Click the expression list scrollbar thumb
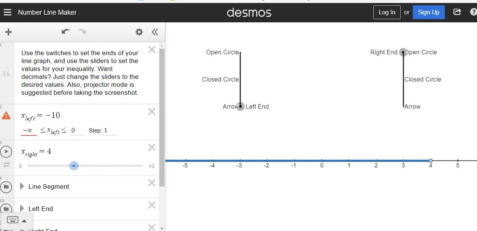This screenshot has width=477, height=231. click(162, 117)
